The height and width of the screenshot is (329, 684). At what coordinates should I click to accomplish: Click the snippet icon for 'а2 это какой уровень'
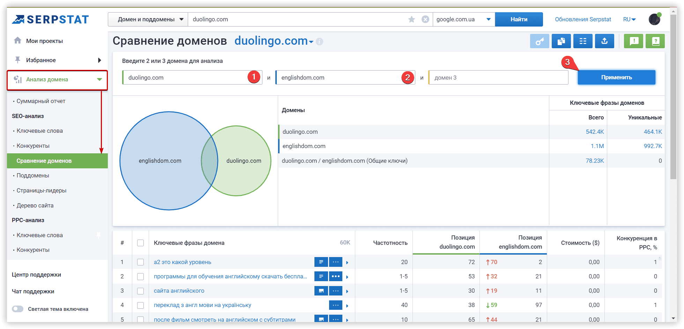pos(321,262)
